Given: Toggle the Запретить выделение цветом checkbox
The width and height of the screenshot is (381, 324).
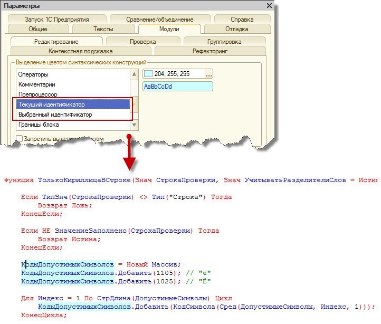Looking at the screenshot, I should (19, 139).
